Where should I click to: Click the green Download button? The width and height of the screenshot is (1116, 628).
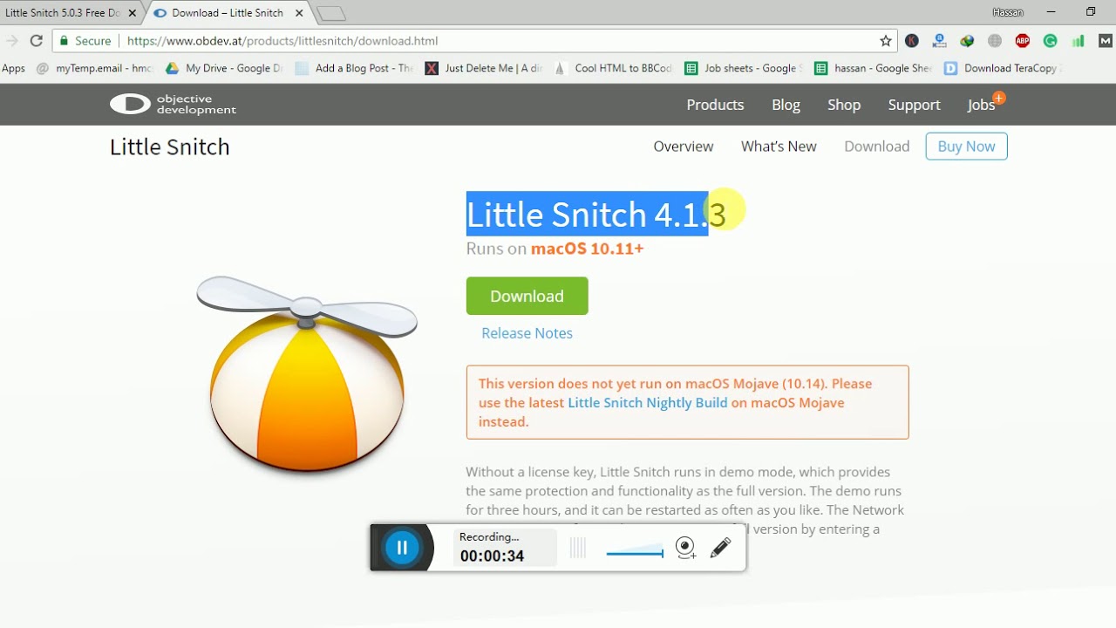click(527, 296)
